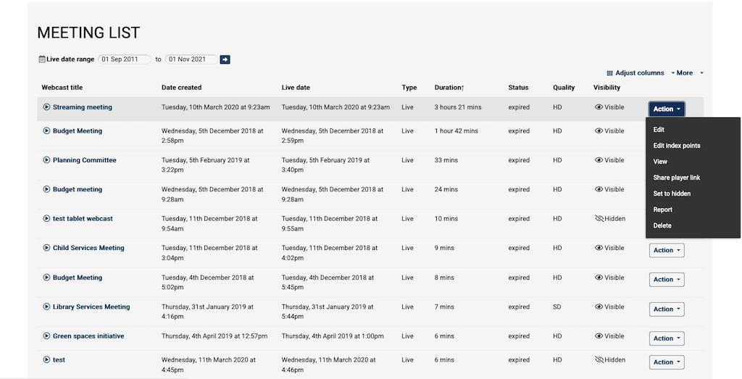Open the Child Services Meeting link
Image resolution: width=742 pixels, height=379 pixels.
coord(88,247)
